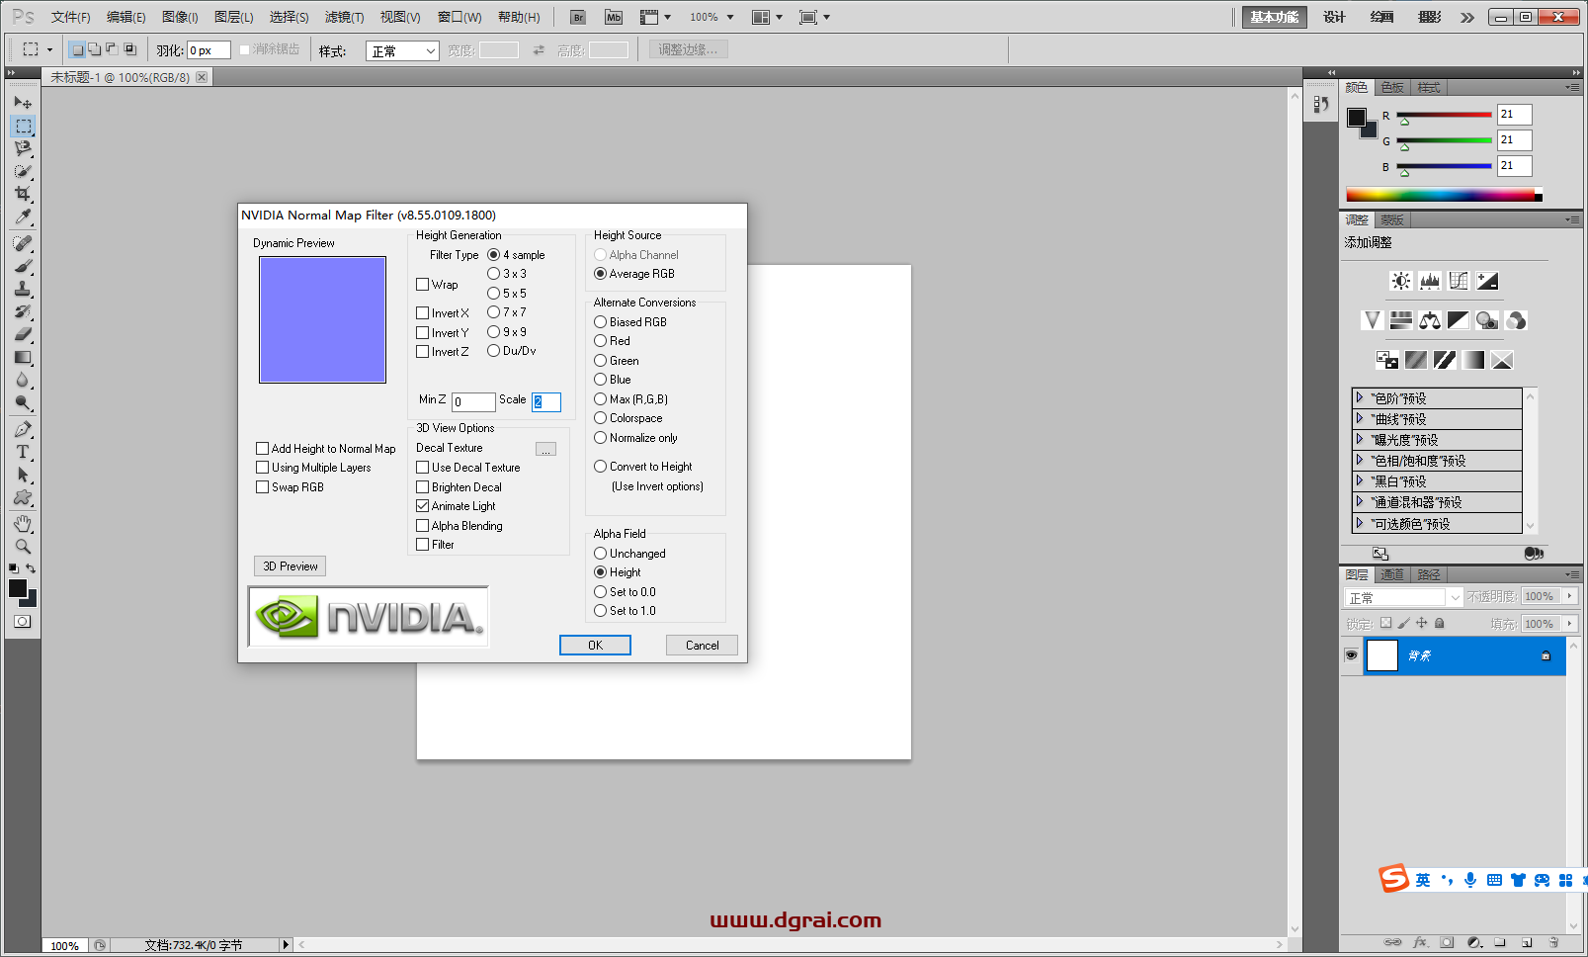Viewport: 1588px width, 957px height.
Task: Add Levels adjustment icon
Action: tap(1430, 281)
